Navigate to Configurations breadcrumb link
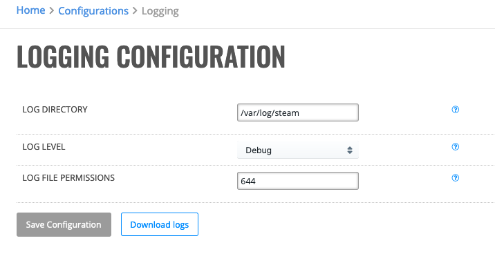 pyautogui.click(x=93, y=11)
